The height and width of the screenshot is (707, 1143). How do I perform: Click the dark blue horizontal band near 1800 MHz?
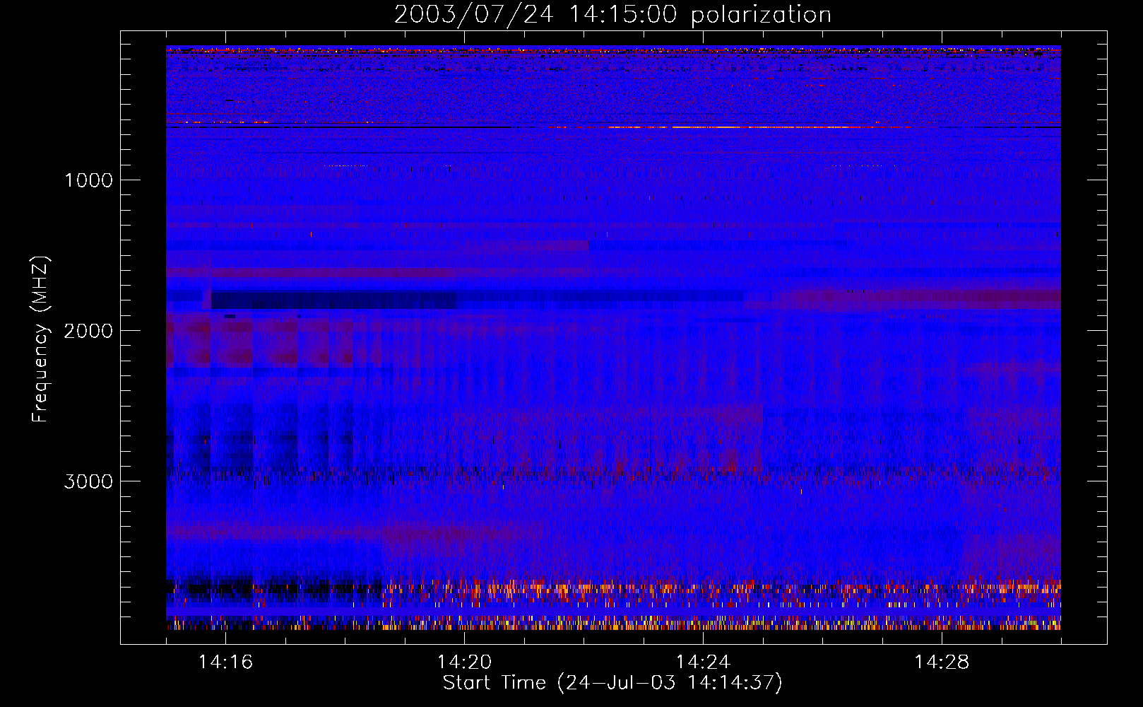pyautogui.click(x=333, y=300)
